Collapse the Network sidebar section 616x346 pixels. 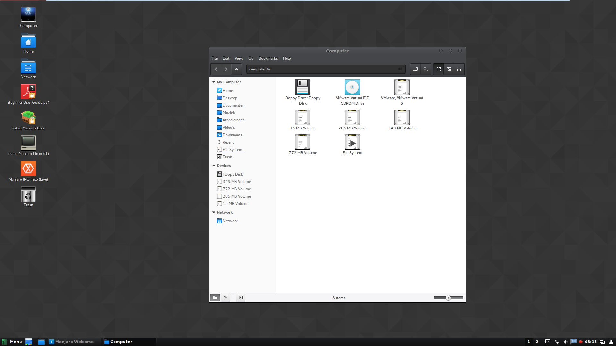coord(214,212)
